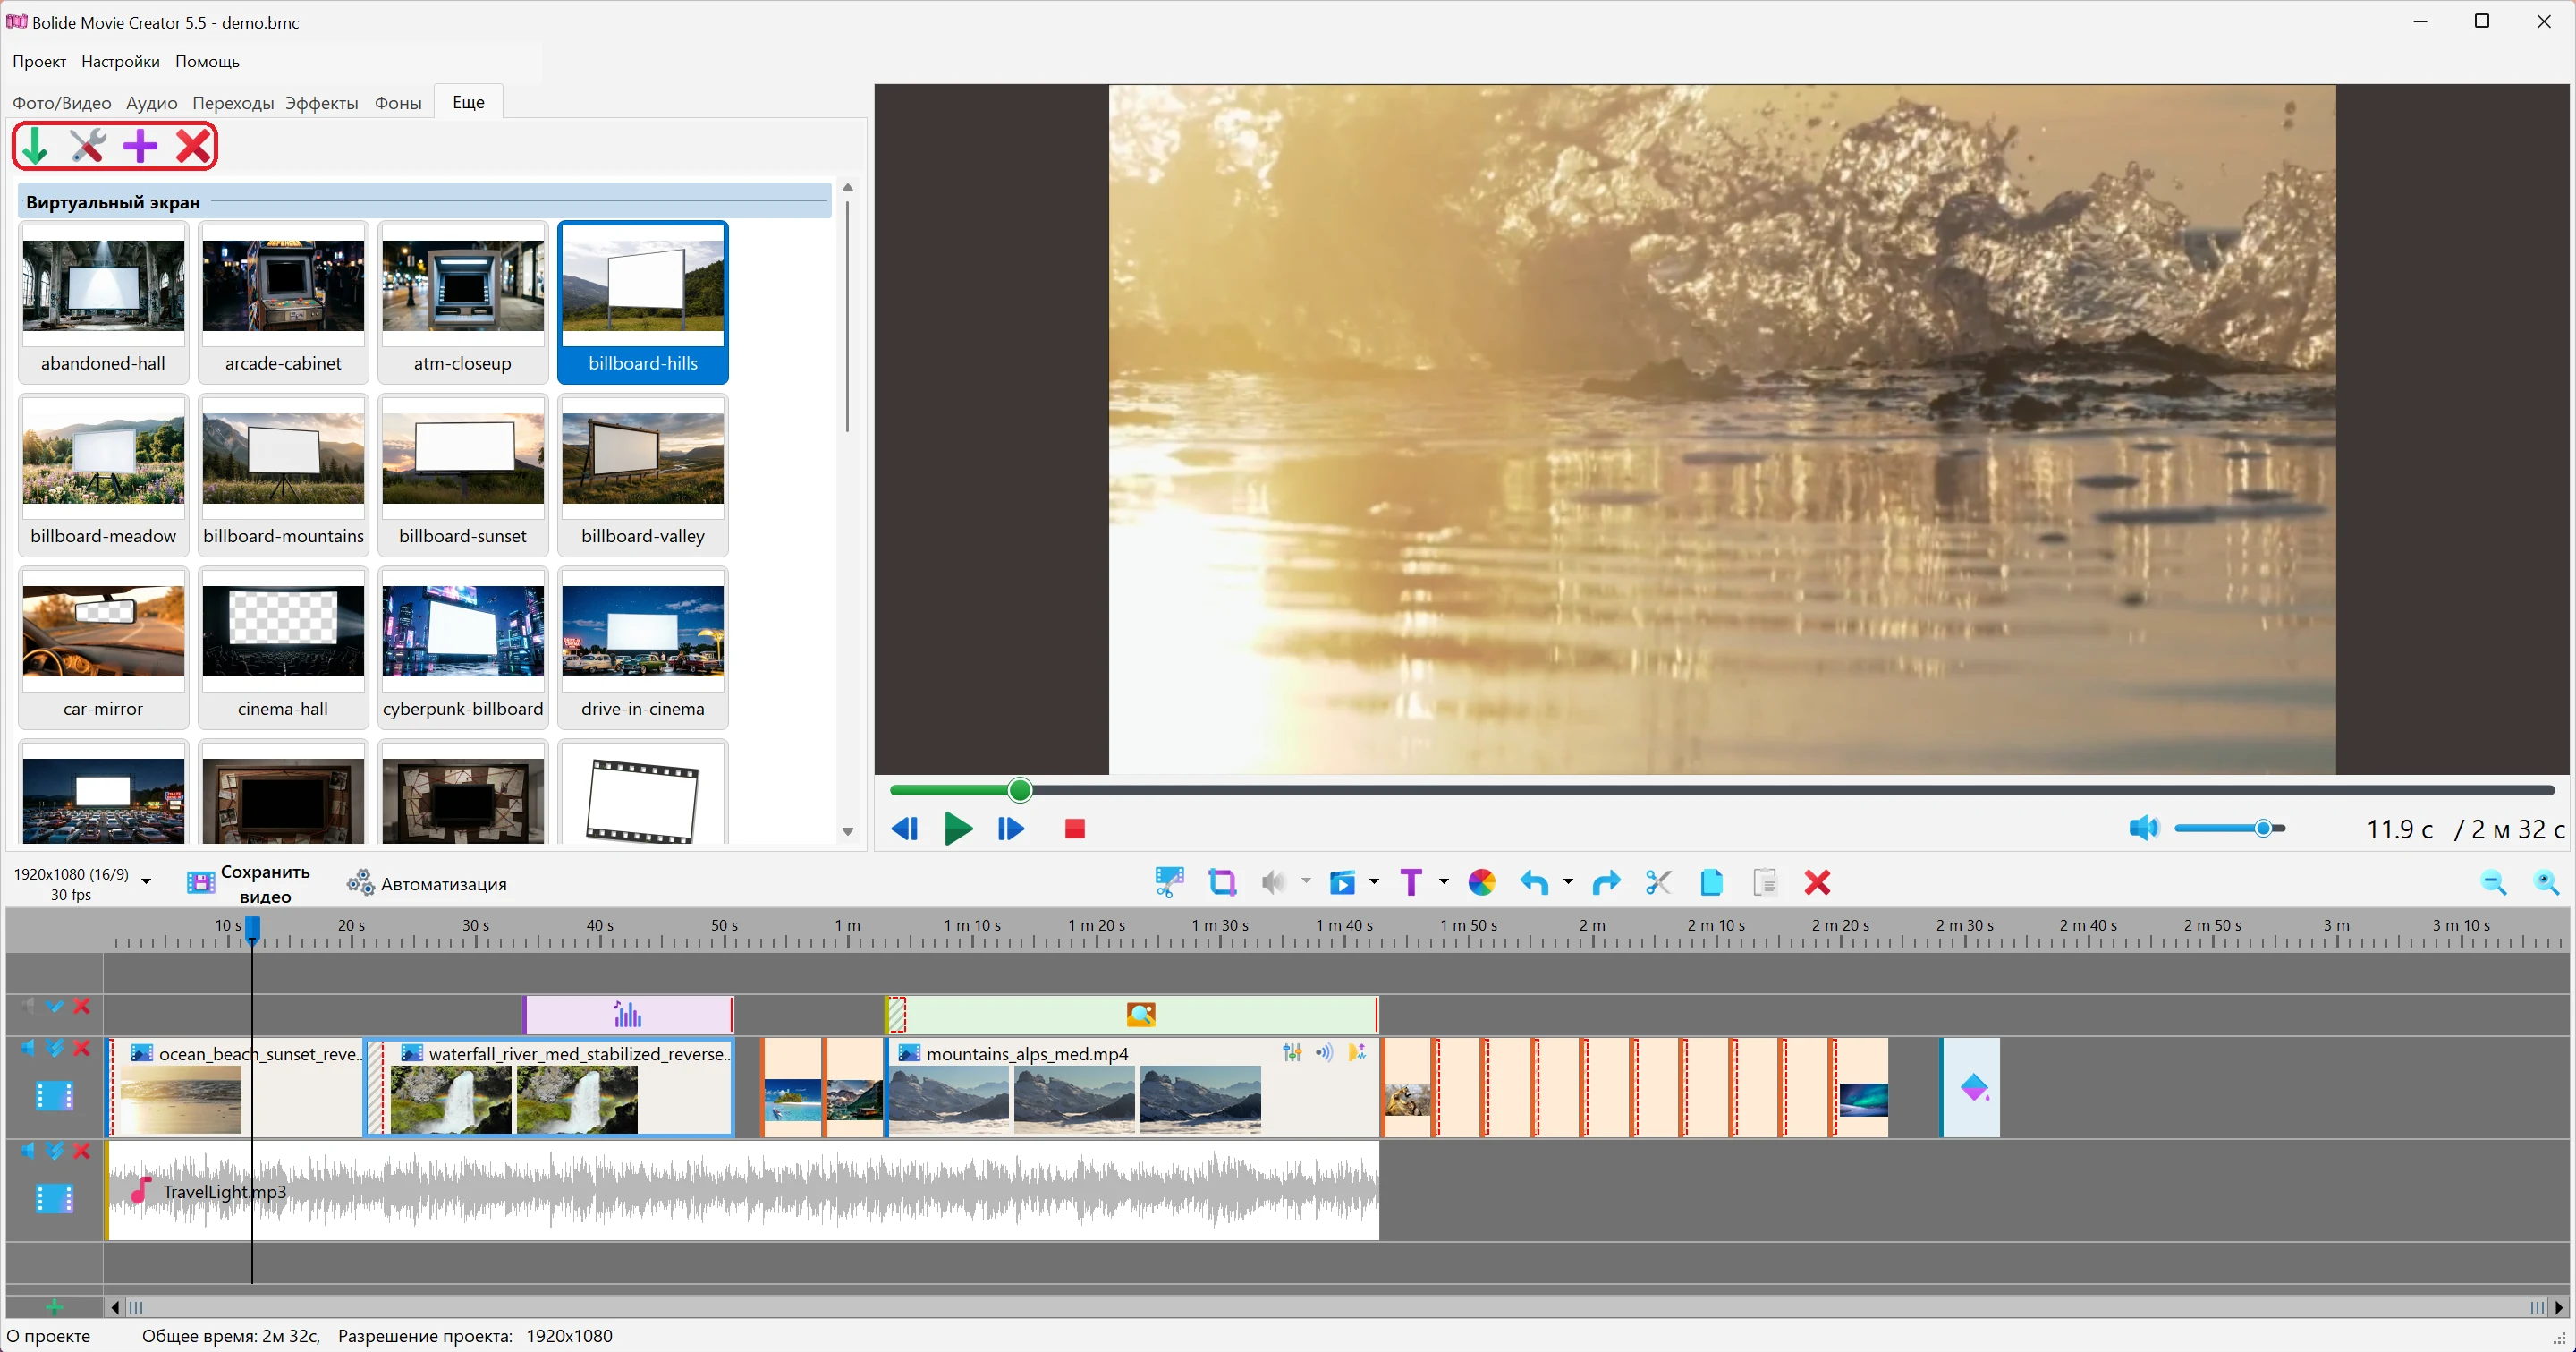Image resolution: width=2576 pixels, height=1352 pixels.
Task: Toggle the single checkmark on the top effects track
Action: point(55,1006)
